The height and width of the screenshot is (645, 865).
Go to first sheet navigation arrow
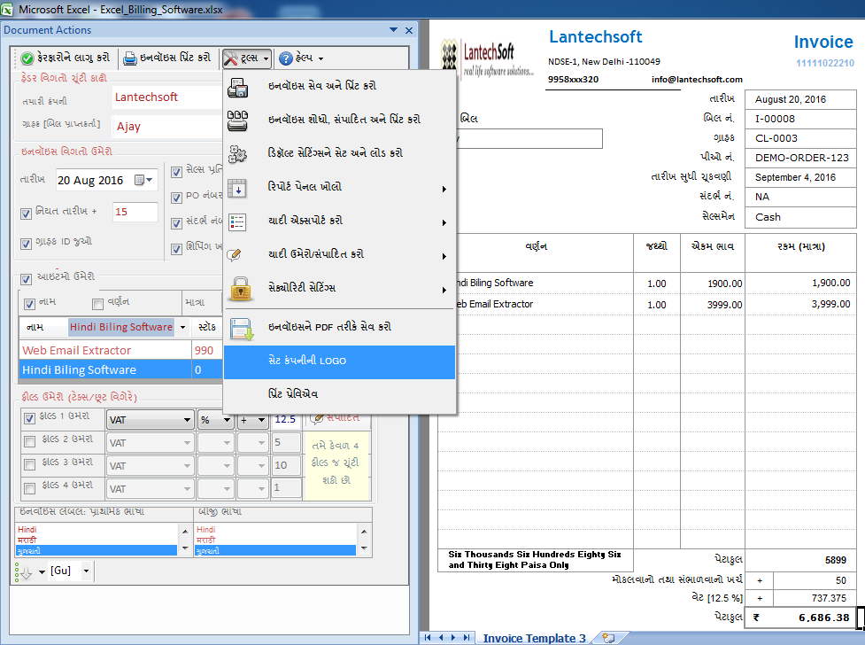pyautogui.click(x=428, y=637)
